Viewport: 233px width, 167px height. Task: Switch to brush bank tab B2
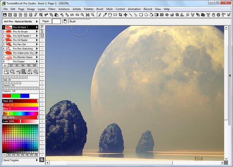pos(11,65)
